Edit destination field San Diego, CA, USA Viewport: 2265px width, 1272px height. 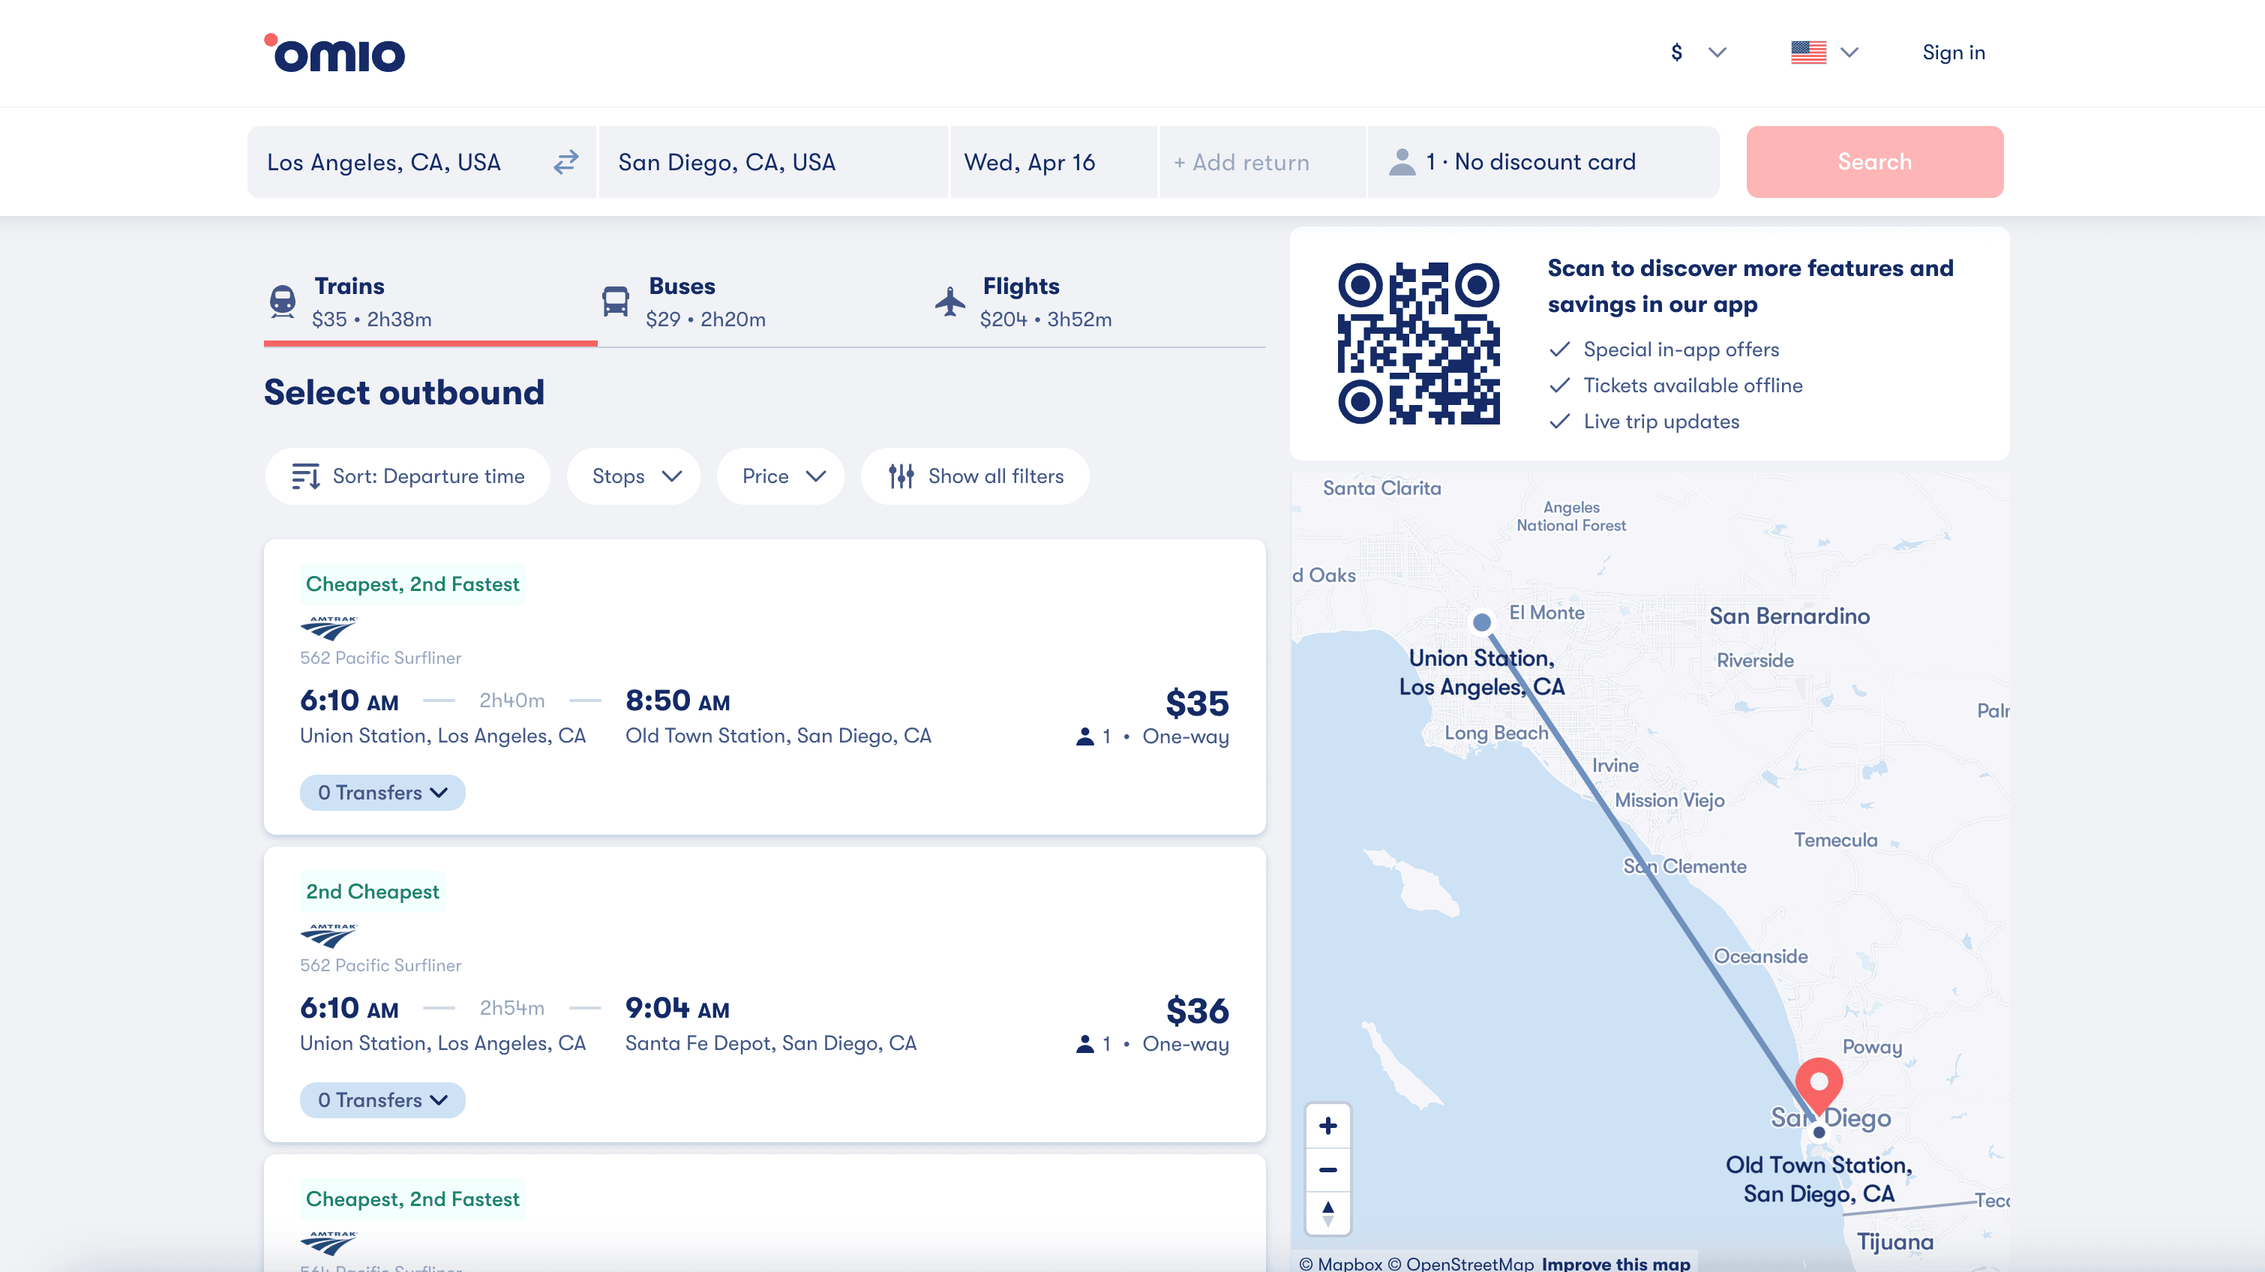coord(773,162)
